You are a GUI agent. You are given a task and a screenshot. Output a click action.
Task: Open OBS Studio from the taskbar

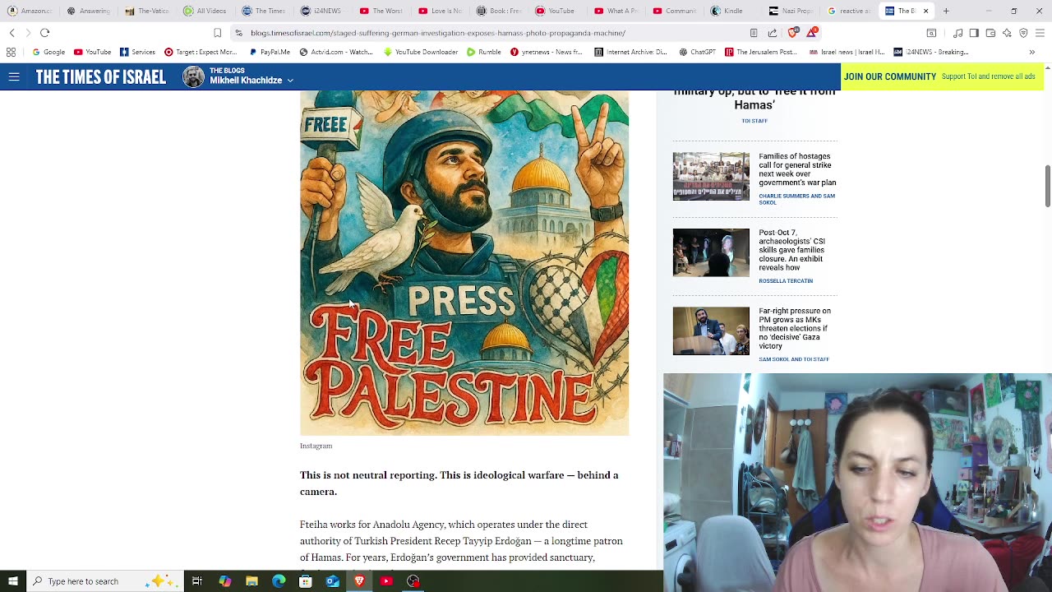pos(413,581)
